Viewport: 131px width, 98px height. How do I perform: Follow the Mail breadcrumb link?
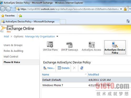pos(6,36)
